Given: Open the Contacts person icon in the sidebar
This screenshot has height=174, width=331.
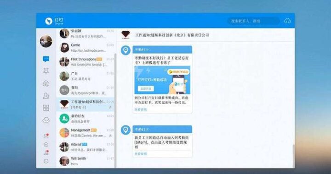Looking at the screenshot, I should (x=46, y=96).
